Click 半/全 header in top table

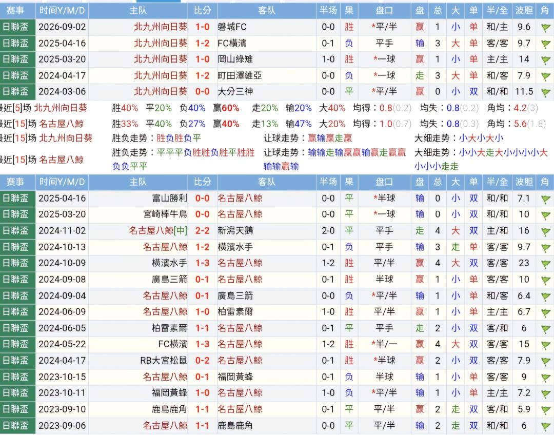[x=497, y=11]
